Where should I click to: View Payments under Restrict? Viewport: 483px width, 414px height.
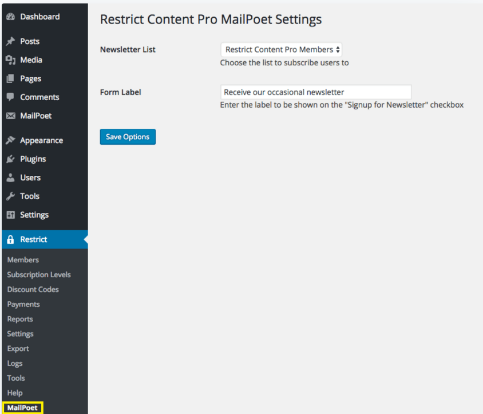pos(23,304)
